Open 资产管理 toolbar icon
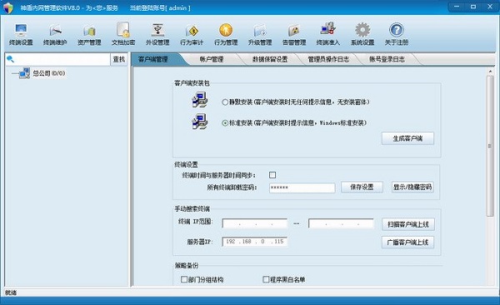This screenshot has width=500, height=305. coord(89,34)
